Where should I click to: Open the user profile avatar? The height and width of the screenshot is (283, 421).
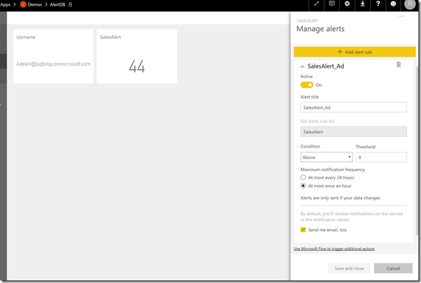pos(410,4)
